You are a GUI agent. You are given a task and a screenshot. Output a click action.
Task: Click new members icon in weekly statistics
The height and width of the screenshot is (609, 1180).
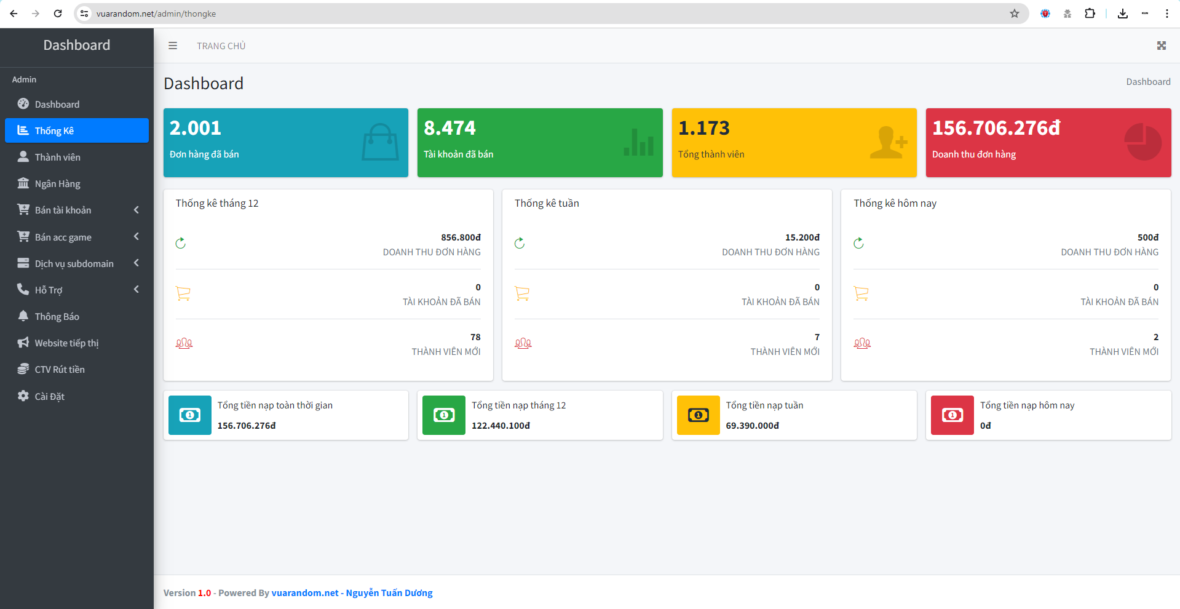click(x=523, y=343)
